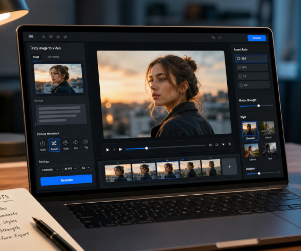Redo the last action
Viewport: 301px width, 251px height.
tap(220, 38)
